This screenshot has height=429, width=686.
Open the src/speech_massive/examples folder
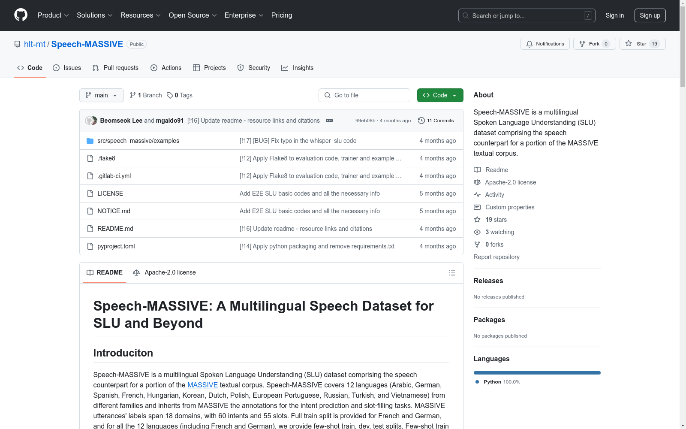pyautogui.click(x=138, y=141)
